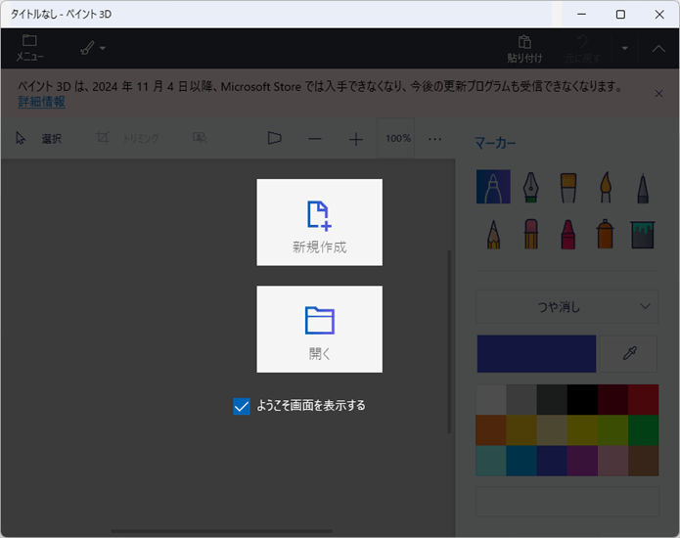Screen dimensions: 680x538
Task: Pick the dark green color swatch
Action: coord(644,430)
